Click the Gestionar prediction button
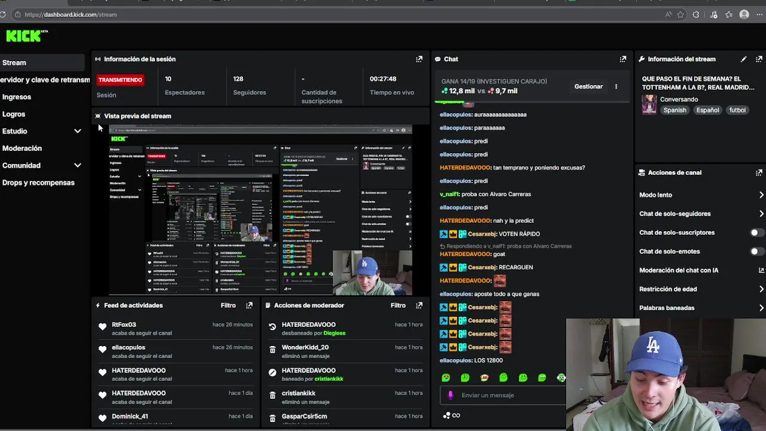 tap(588, 86)
